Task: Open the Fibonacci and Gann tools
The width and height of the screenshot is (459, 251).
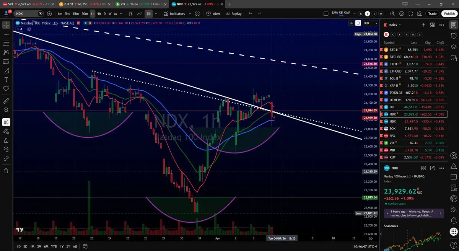Action: tap(6, 43)
